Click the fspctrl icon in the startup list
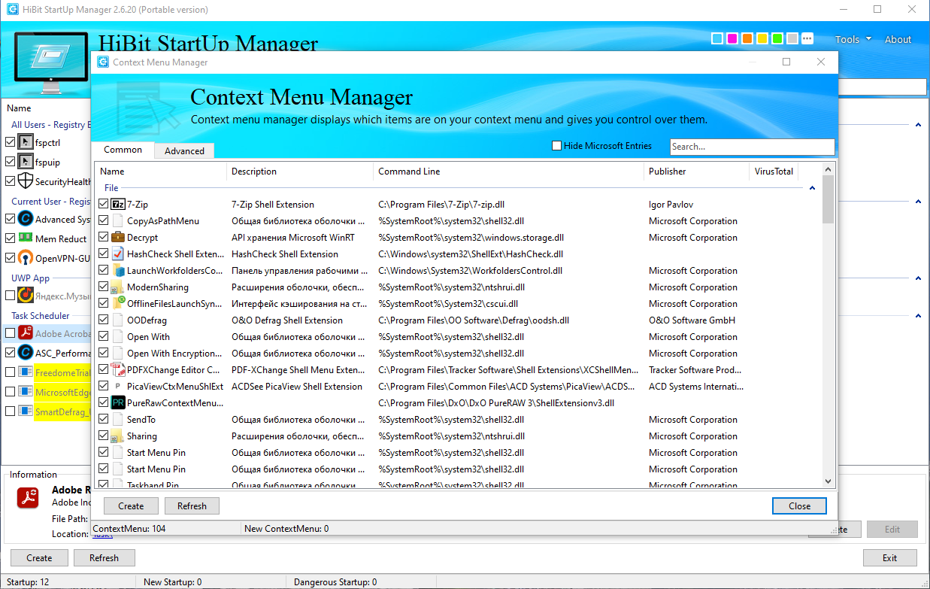 click(26, 142)
